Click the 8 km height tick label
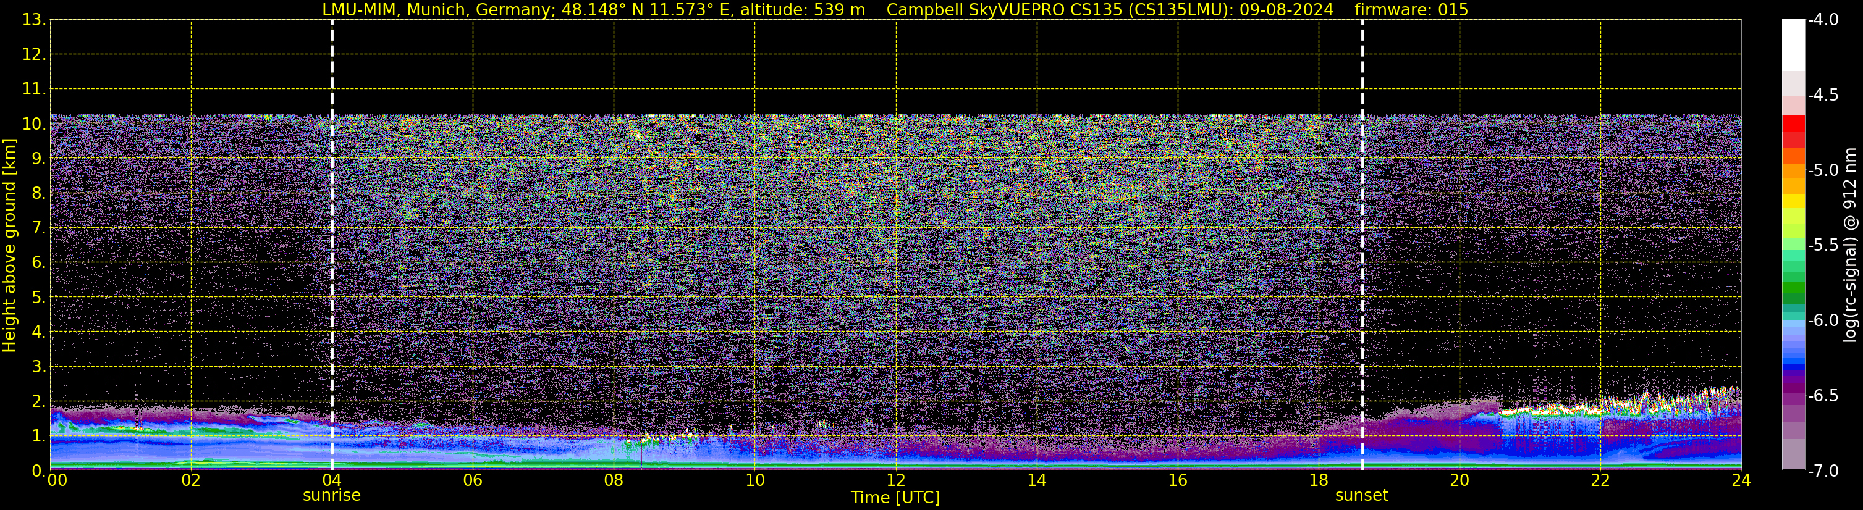The height and width of the screenshot is (510, 1863). point(38,193)
